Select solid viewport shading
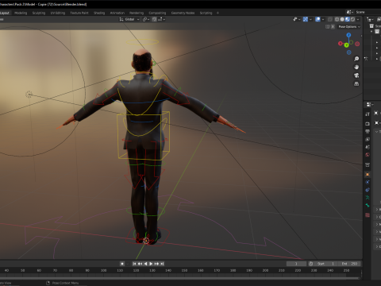The height and width of the screenshot is (286, 381). pos(342,19)
